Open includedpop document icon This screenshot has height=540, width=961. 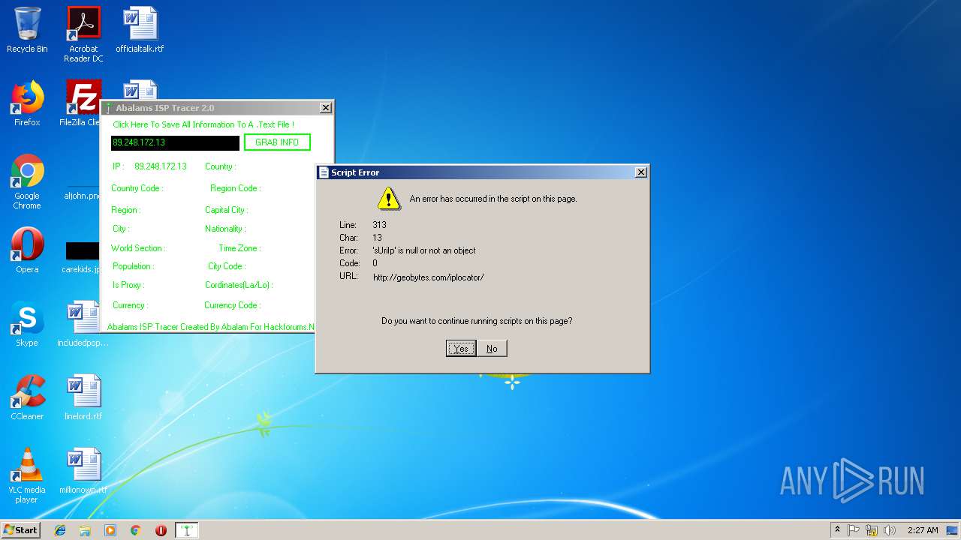point(83,324)
